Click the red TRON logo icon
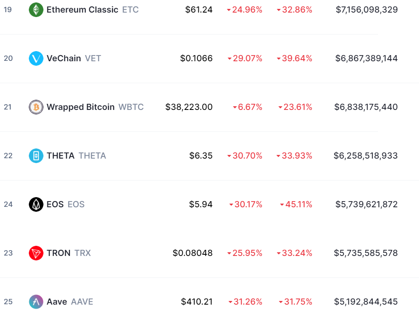 36,253
